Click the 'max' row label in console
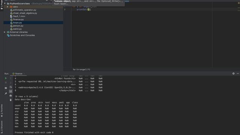240x135 pixels. [x=16, y=127]
